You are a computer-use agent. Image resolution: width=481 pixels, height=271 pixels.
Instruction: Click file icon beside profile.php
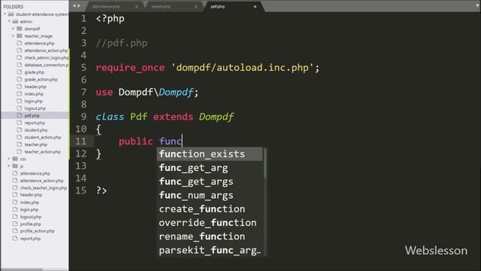[15, 224]
